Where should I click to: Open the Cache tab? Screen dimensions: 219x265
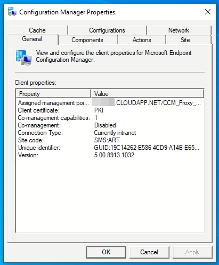[37, 30]
